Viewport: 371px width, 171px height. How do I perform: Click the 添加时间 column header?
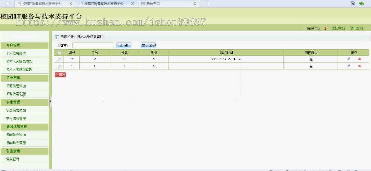point(226,53)
